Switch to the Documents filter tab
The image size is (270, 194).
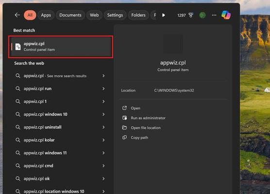(x=70, y=15)
